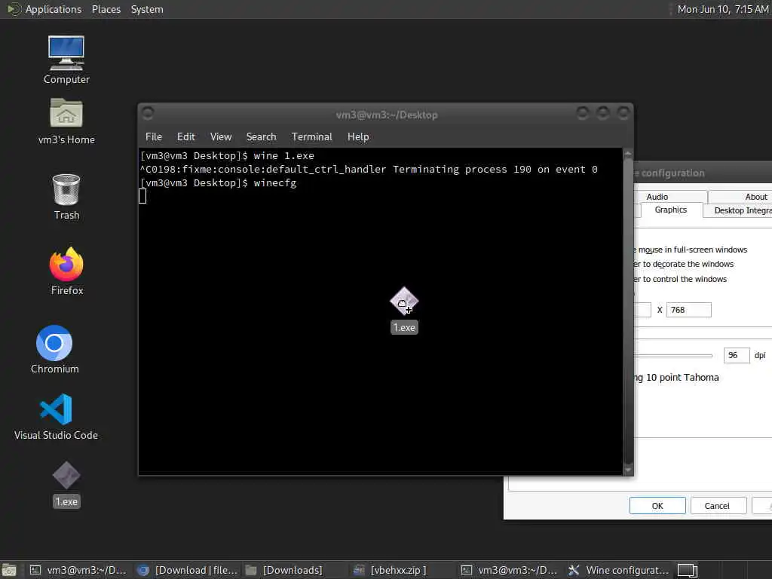Click the terminal window menu button in titlebar
The height and width of the screenshot is (579, 772).
click(148, 114)
